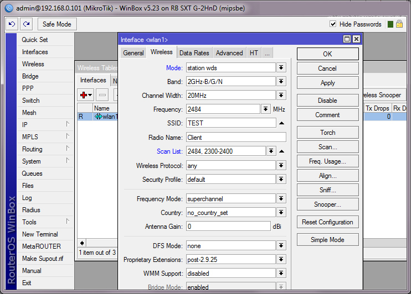Click the OK button
The height and width of the screenshot is (294, 411).
(328, 54)
